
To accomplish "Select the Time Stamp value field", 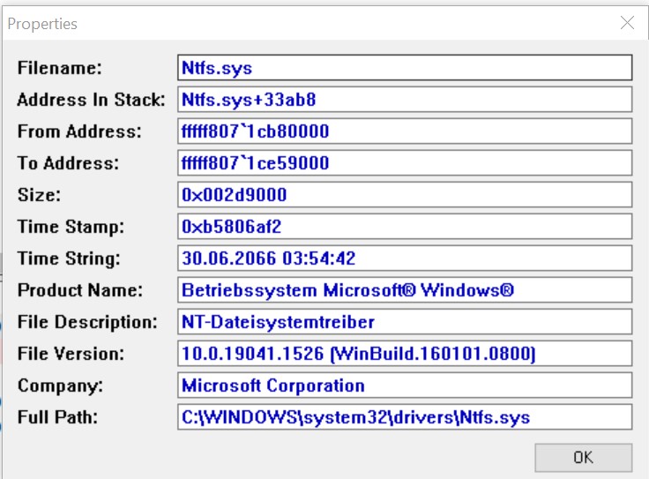I will pos(405,227).
